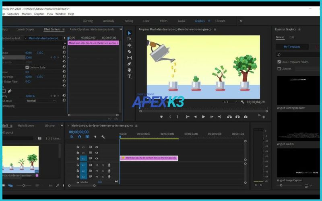Open Timeline Display Settings wrench
The height and width of the screenshot is (201, 322).
(x=103, y=137)
